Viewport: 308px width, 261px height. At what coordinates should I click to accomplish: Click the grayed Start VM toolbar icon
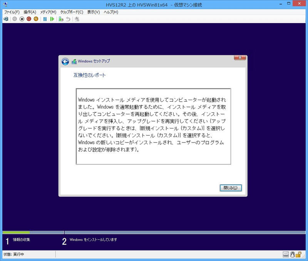pos(15,19)
